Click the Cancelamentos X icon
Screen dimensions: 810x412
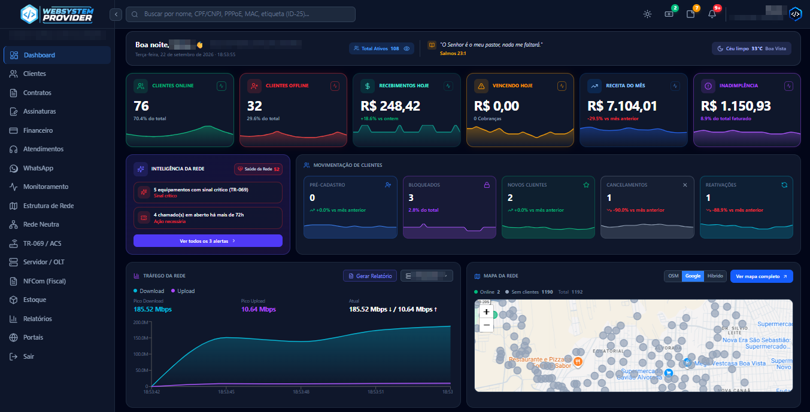pos(685,185)
